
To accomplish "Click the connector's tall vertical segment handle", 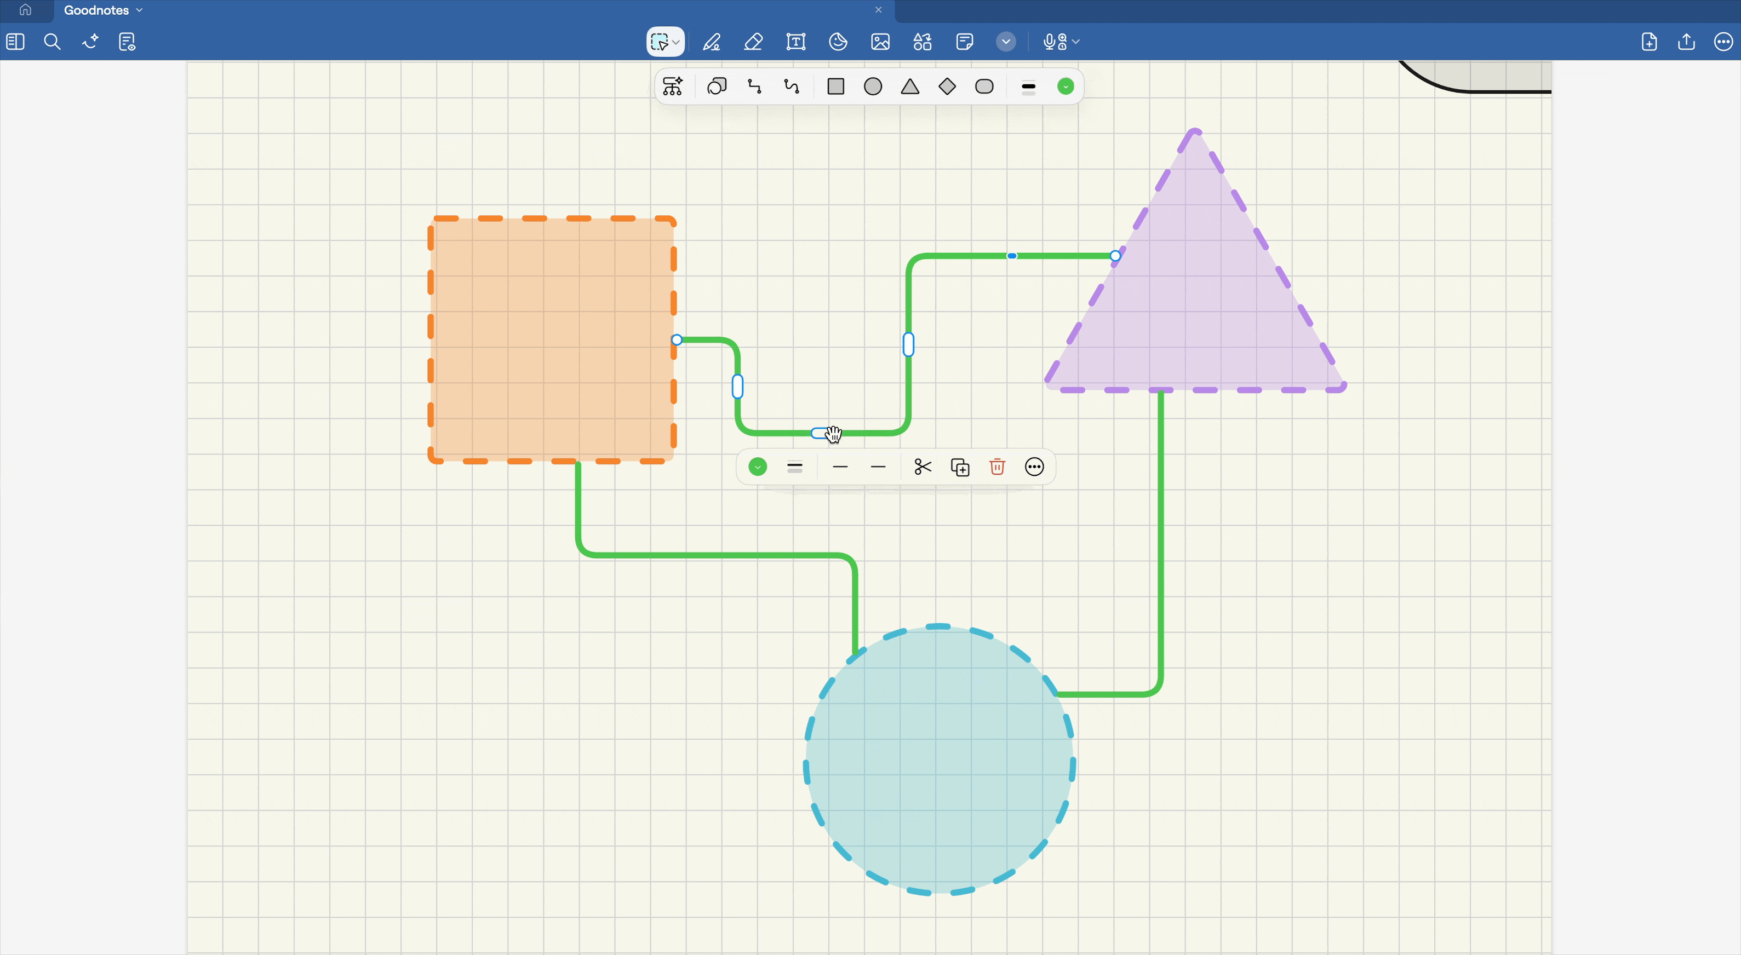I will (908, 344).
